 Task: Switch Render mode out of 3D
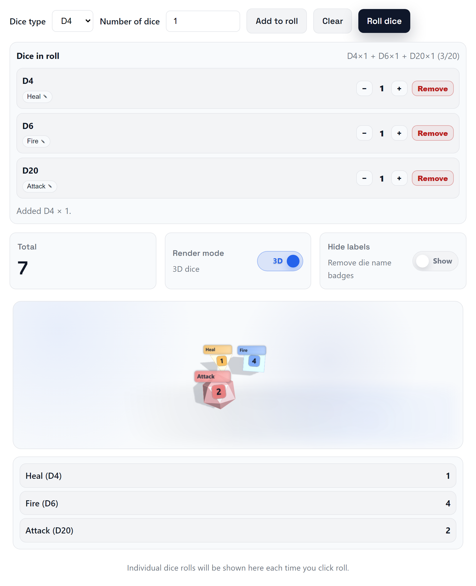tap(280, 261)
